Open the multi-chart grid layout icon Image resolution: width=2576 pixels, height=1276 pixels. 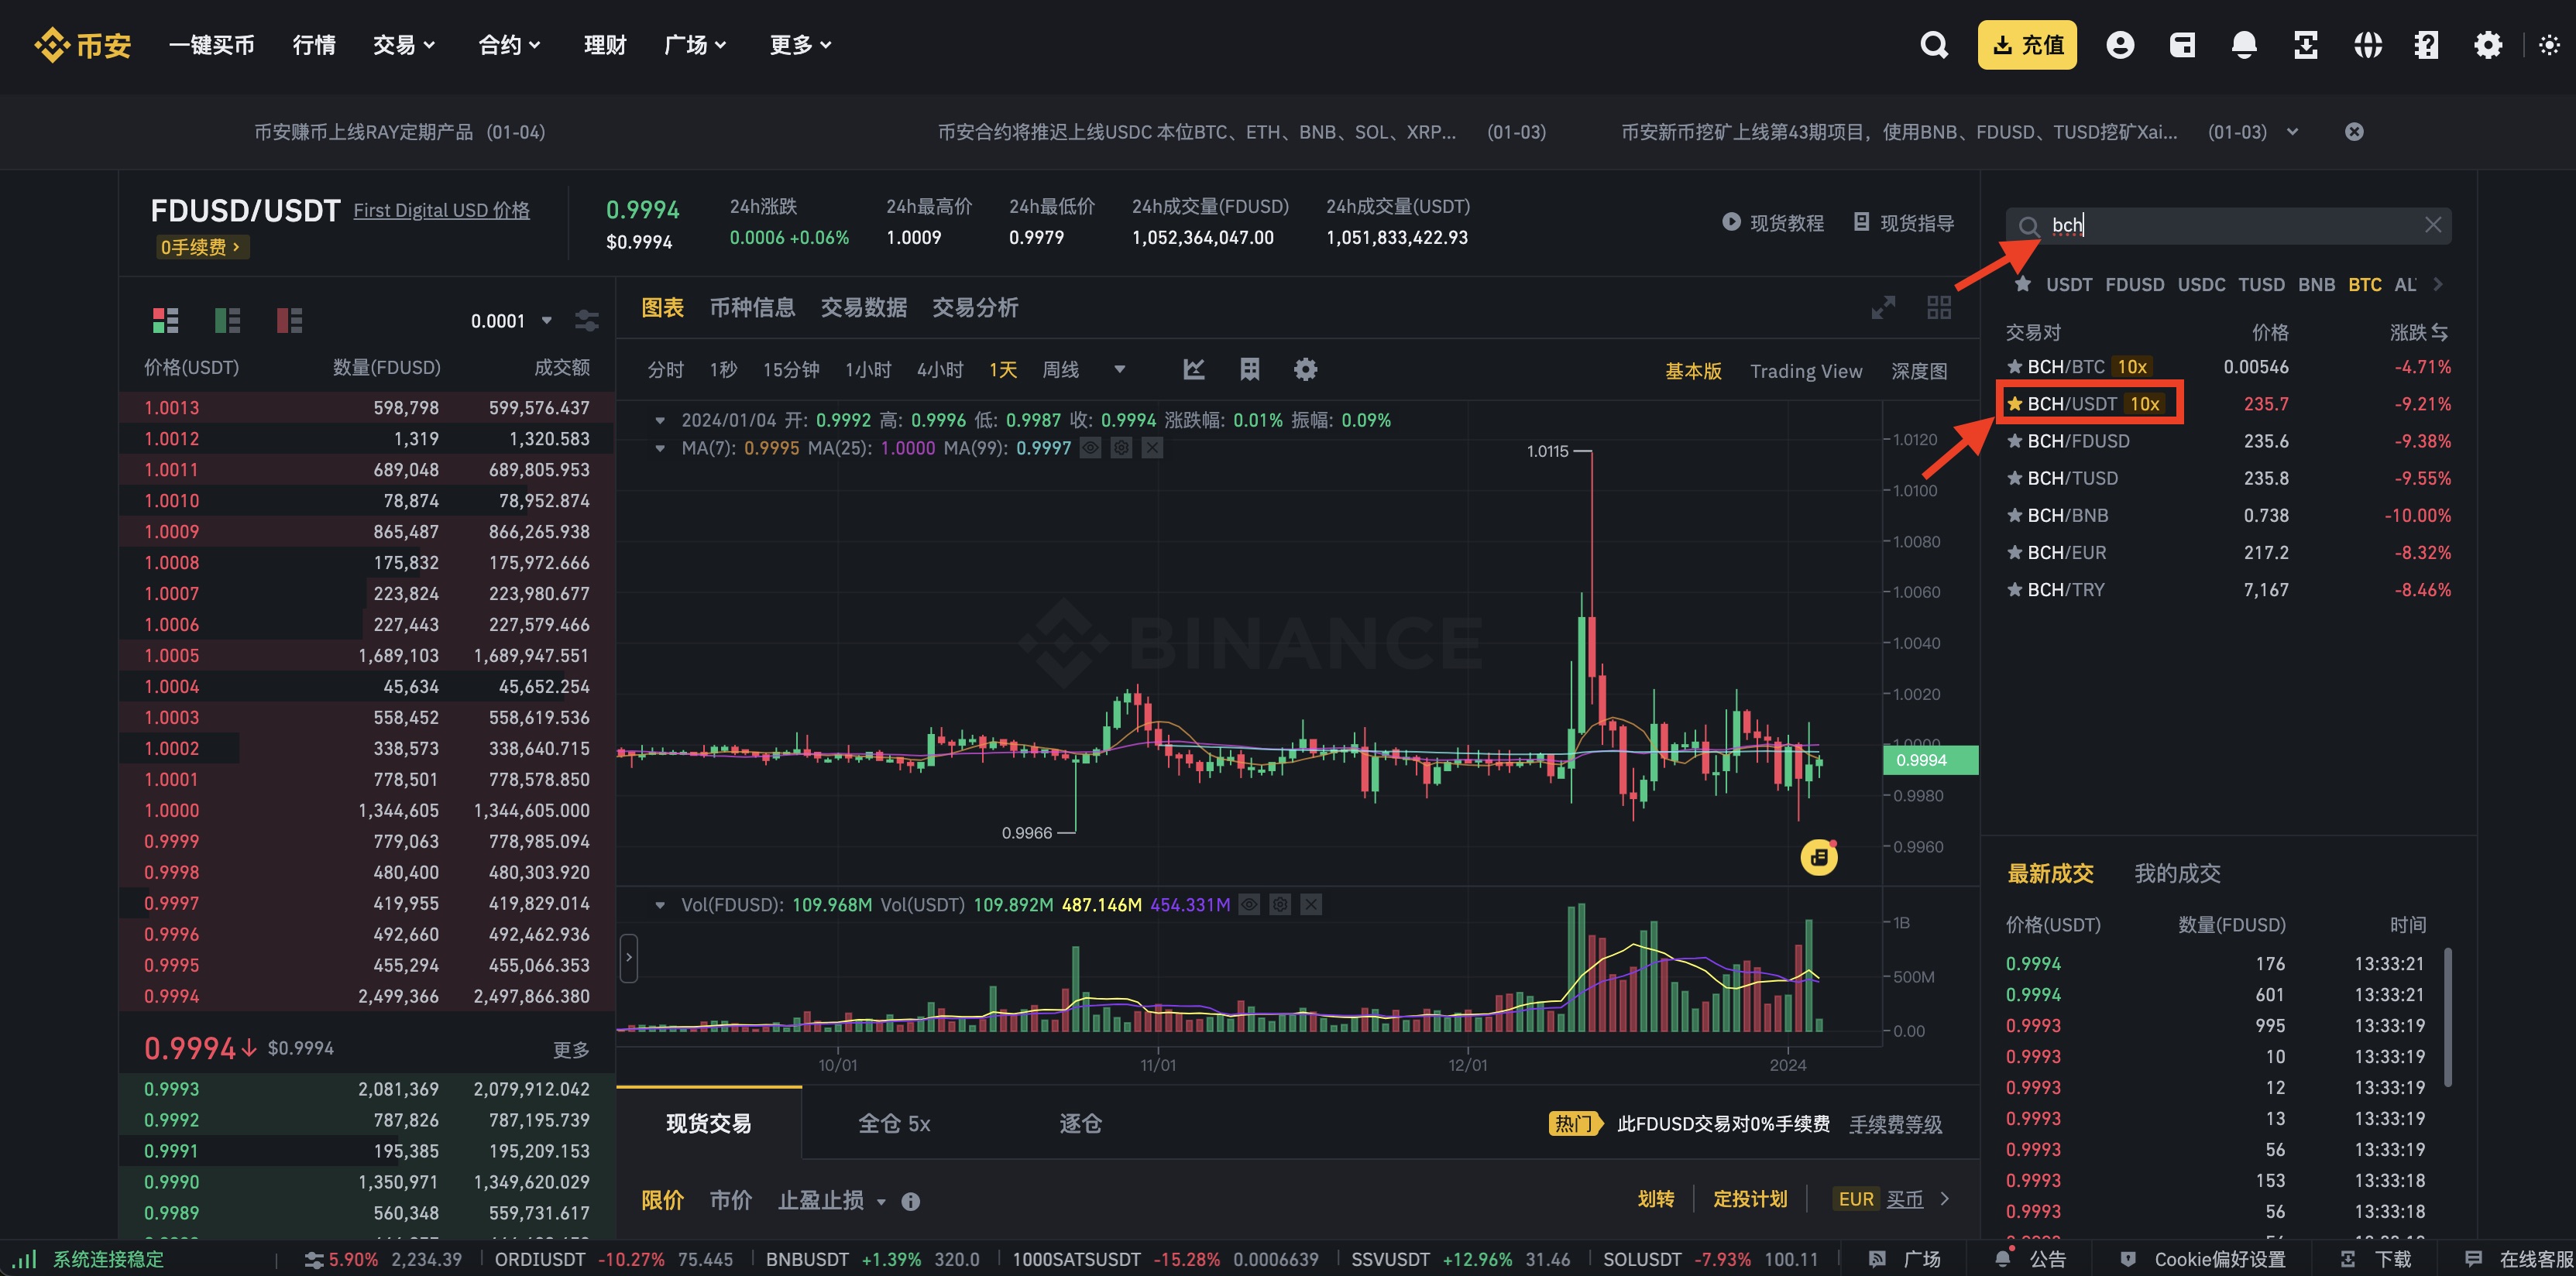click(1938, 308)
